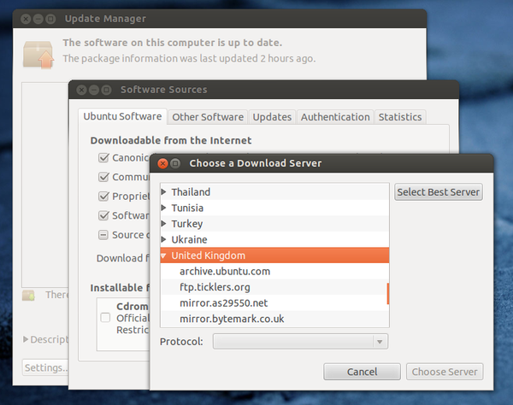Uncheck the Community-maintained software checkbox
The height and width of the screenshot is (405, 513).
(x=103, y=177)
